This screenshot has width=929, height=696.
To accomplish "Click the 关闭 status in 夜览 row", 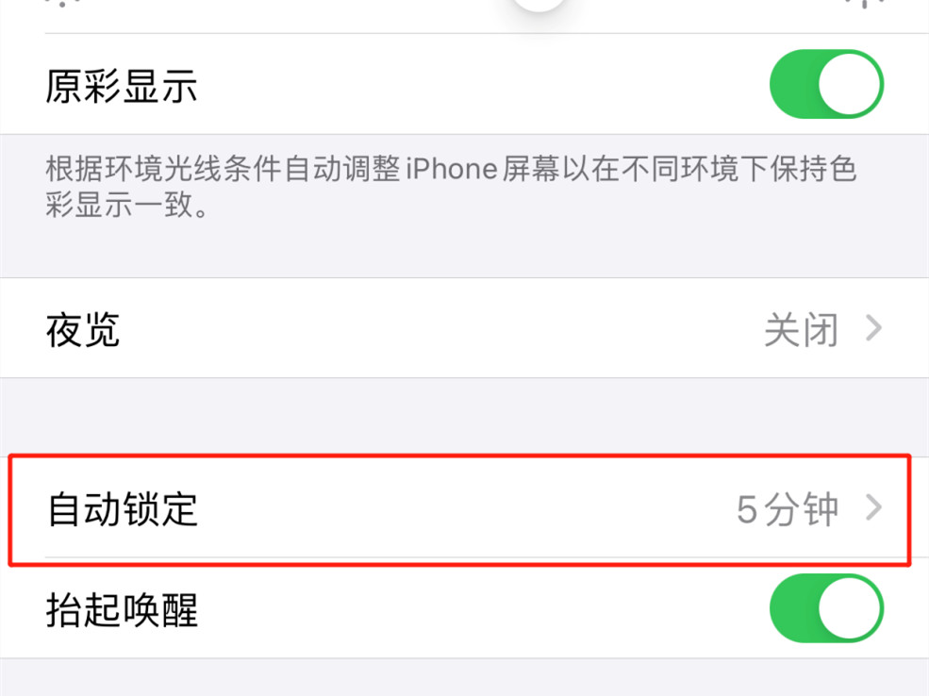I will [x=801, y=329].
